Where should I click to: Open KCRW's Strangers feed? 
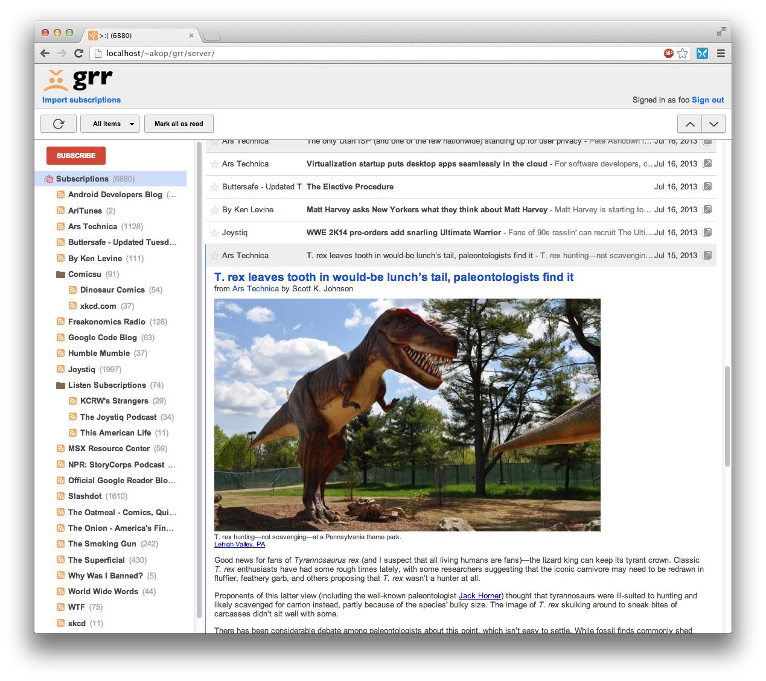114,401
